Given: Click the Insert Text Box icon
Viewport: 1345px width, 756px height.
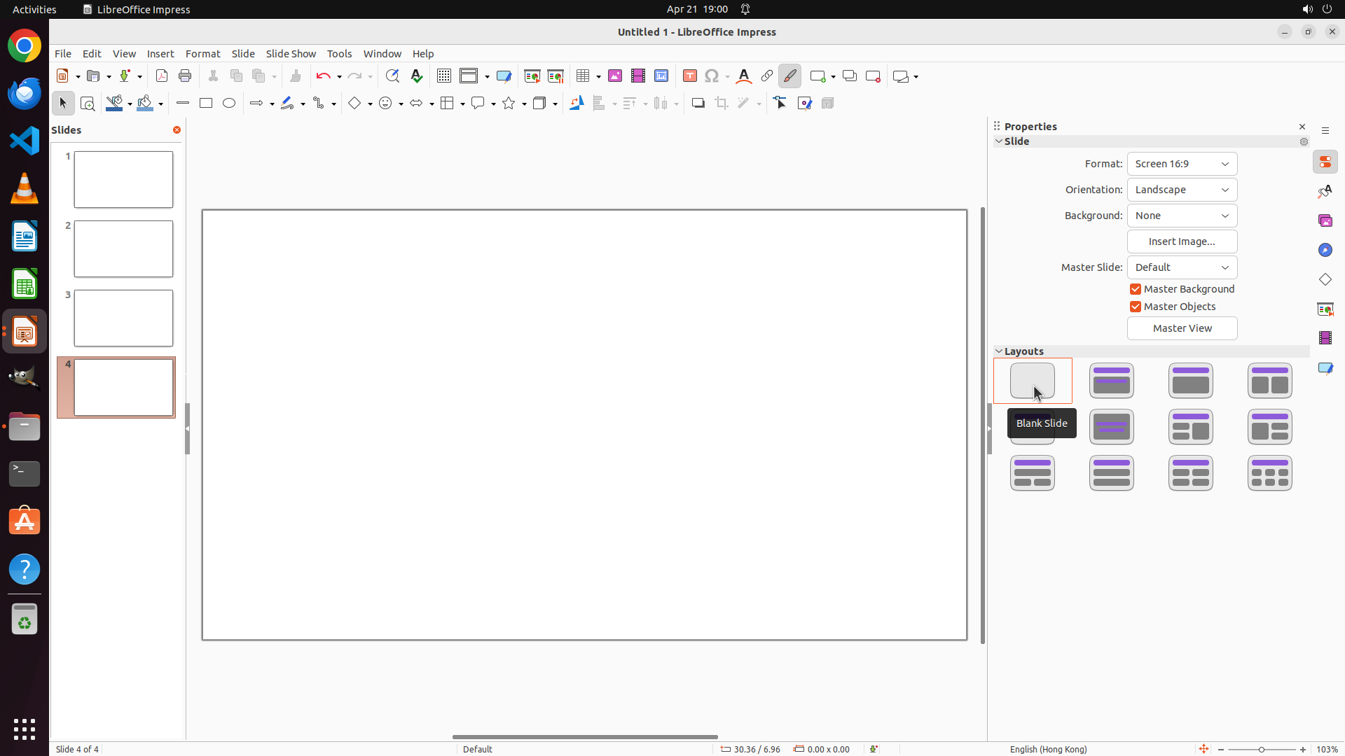Looking at the screenshot, I should point(690,76).
